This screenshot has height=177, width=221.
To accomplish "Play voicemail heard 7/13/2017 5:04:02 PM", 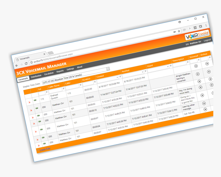I will (202, 95).
